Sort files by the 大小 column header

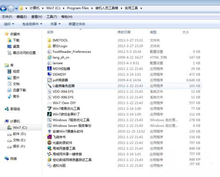[186, 32]
